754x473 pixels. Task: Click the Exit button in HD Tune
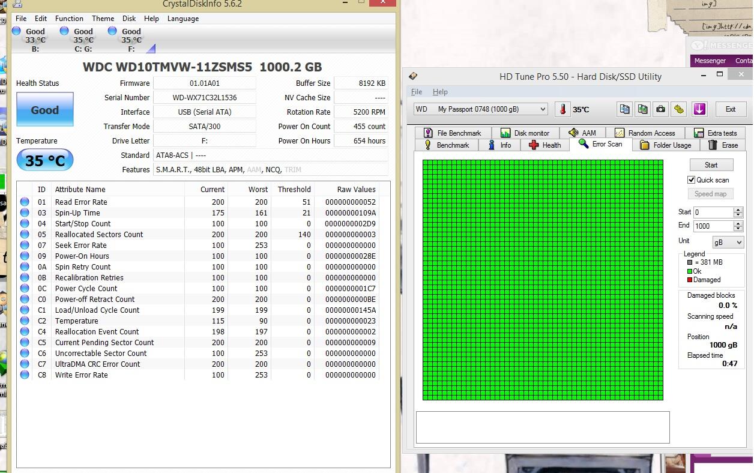point(731,109)
